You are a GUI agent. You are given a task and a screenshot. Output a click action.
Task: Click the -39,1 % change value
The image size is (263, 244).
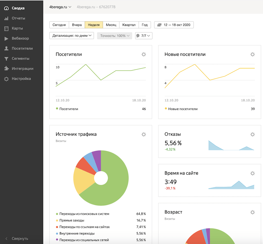click(170, 188)
